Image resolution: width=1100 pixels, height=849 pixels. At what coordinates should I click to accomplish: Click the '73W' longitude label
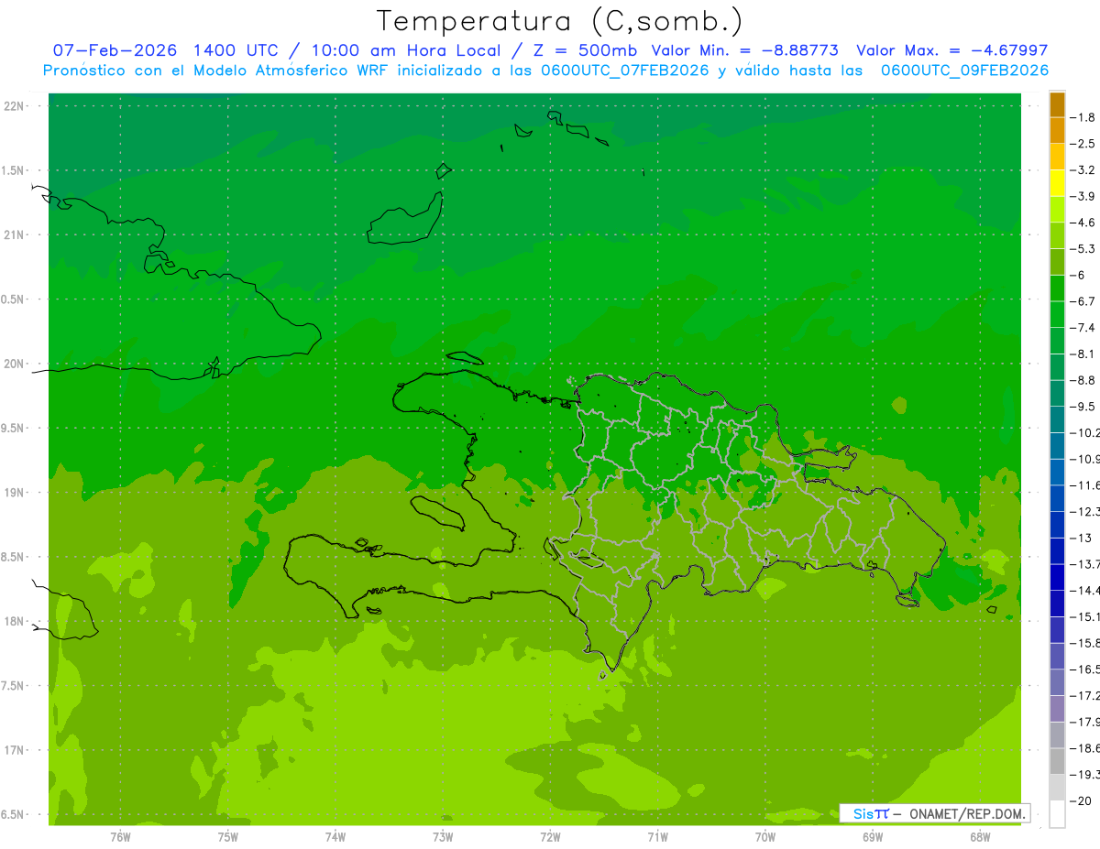tap(443, 837)
